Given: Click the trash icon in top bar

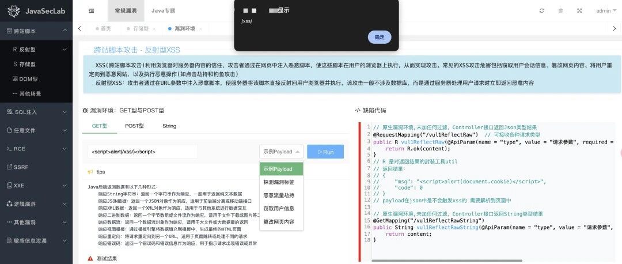Looking at the screenshot, I should pos(560,11).
